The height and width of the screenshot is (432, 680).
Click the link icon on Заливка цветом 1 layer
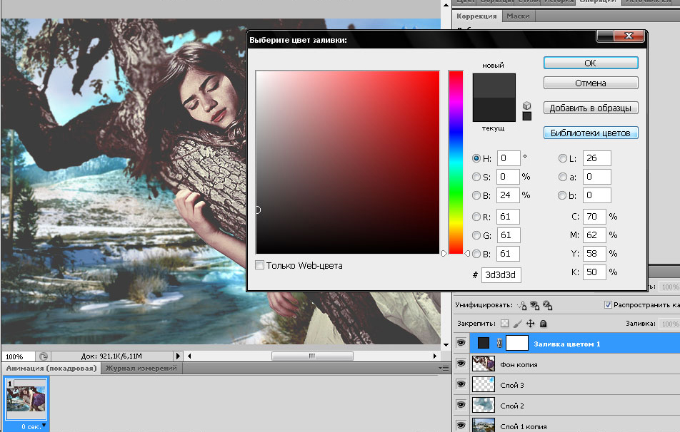[499, 344]
